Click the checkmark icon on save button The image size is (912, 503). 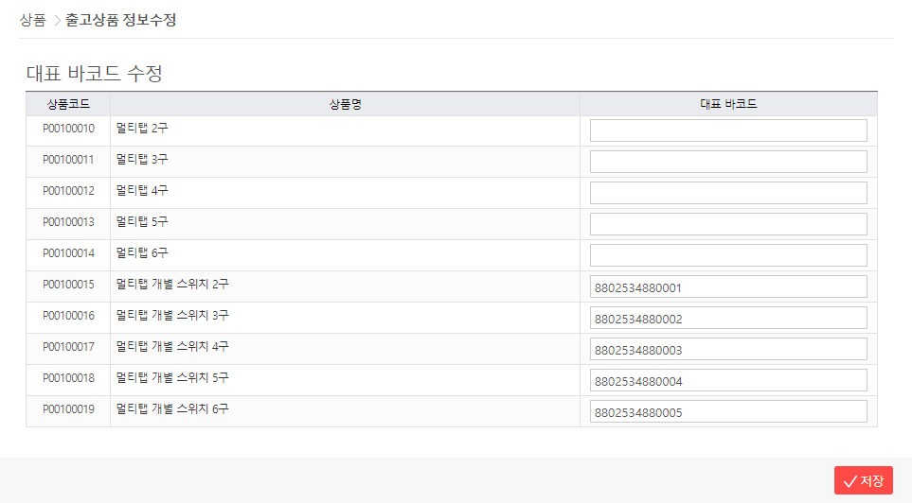pyautogui.click(x=849, y=480)
